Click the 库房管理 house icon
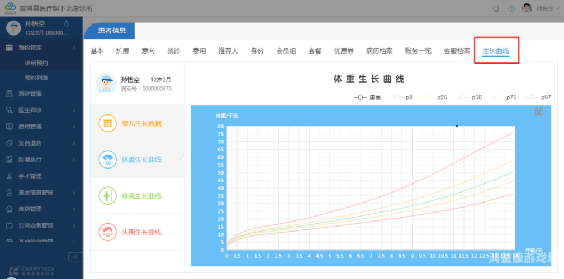Screen dimensions: 564x279 (10, 209)
